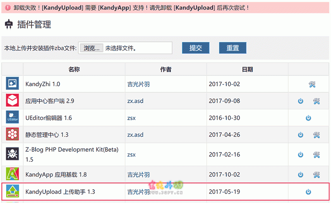Screen dimensions: 331x203
Task: Open author link zx.asd for 静态管理中心
Action: pos(135,135)
